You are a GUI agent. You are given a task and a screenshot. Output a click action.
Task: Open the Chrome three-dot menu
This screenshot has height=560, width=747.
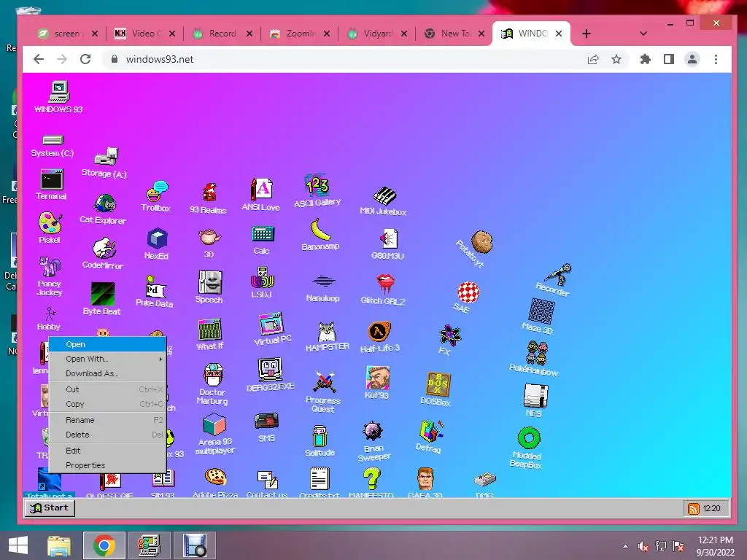[716, 59]
